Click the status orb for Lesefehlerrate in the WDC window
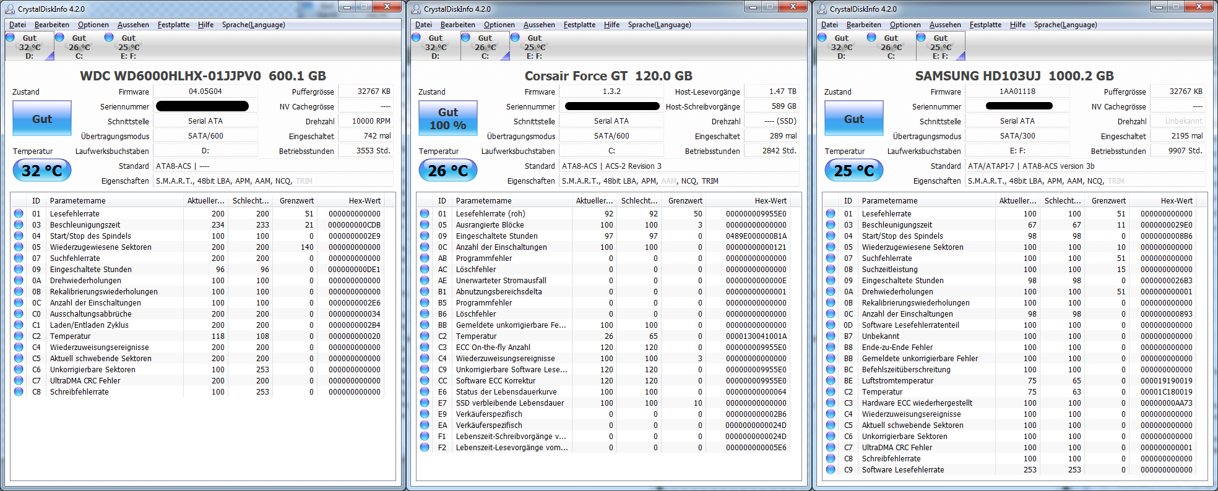 (19, 213)
